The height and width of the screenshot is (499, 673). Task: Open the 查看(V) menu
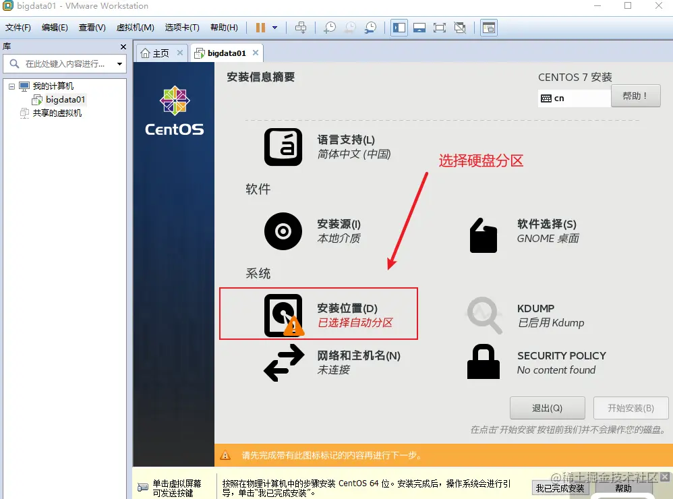(92, 28)
